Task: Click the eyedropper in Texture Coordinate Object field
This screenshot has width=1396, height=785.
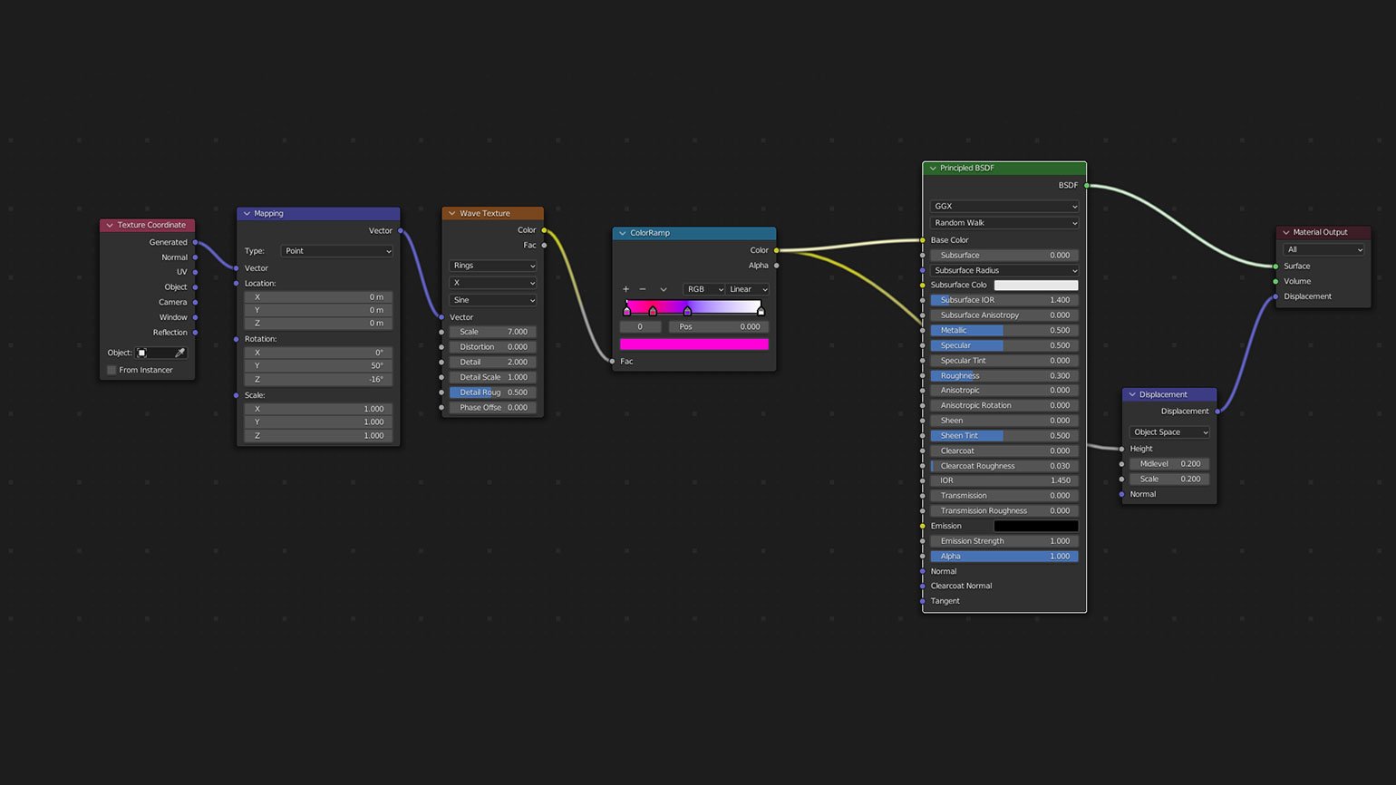Action: click(179, 353)
